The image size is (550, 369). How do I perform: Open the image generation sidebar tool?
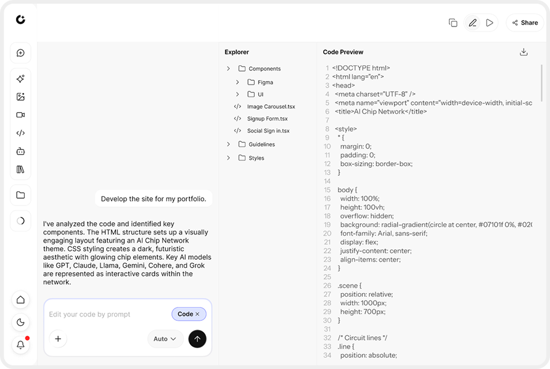(20, 96)
